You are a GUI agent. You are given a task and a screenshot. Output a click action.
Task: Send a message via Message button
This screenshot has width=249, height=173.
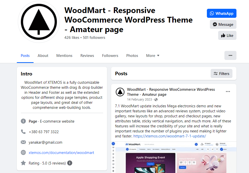pyautogui.click(x=223, y=24)
